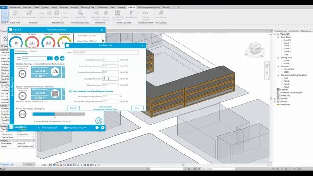Collapse the 3D Views node in Project Browser
313x176 pixels.
[x=278, y=66]
